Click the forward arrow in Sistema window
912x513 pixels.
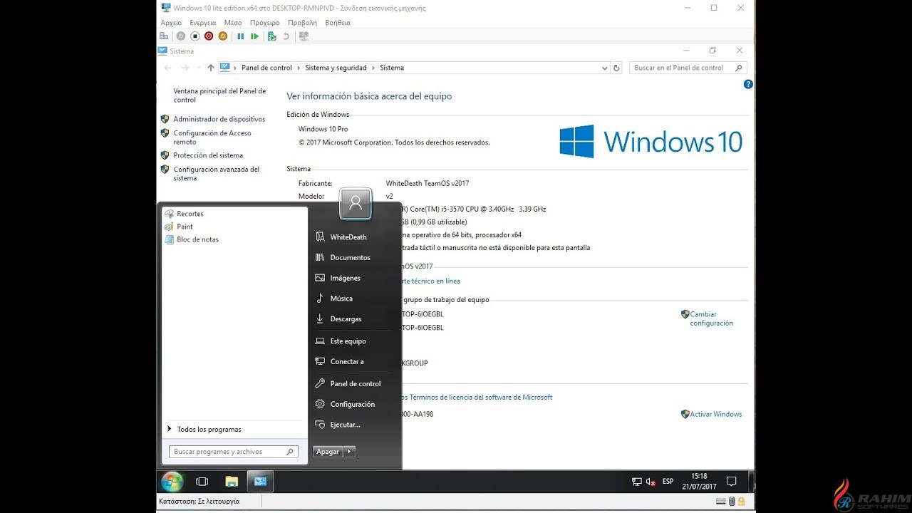[185, 68]
